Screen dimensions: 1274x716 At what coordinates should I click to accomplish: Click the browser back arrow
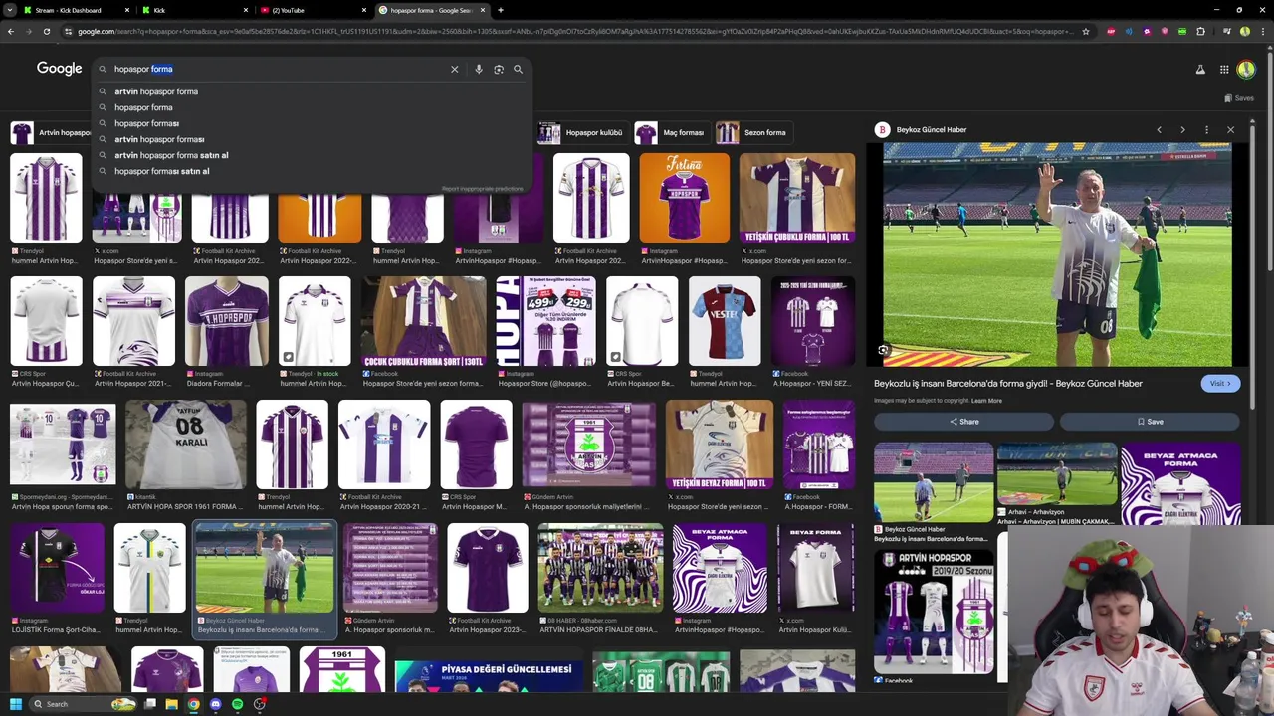tap(10, 31)
